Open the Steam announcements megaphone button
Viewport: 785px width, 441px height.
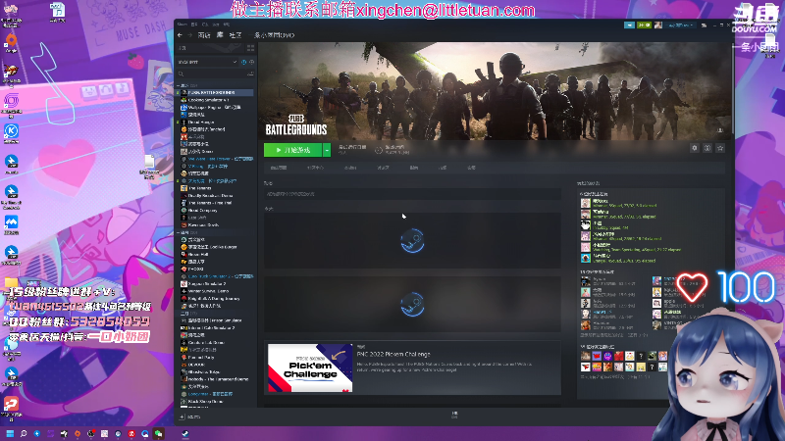[629, 25]
